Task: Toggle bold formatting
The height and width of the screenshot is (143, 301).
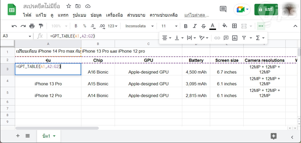Action: [186, 26]
